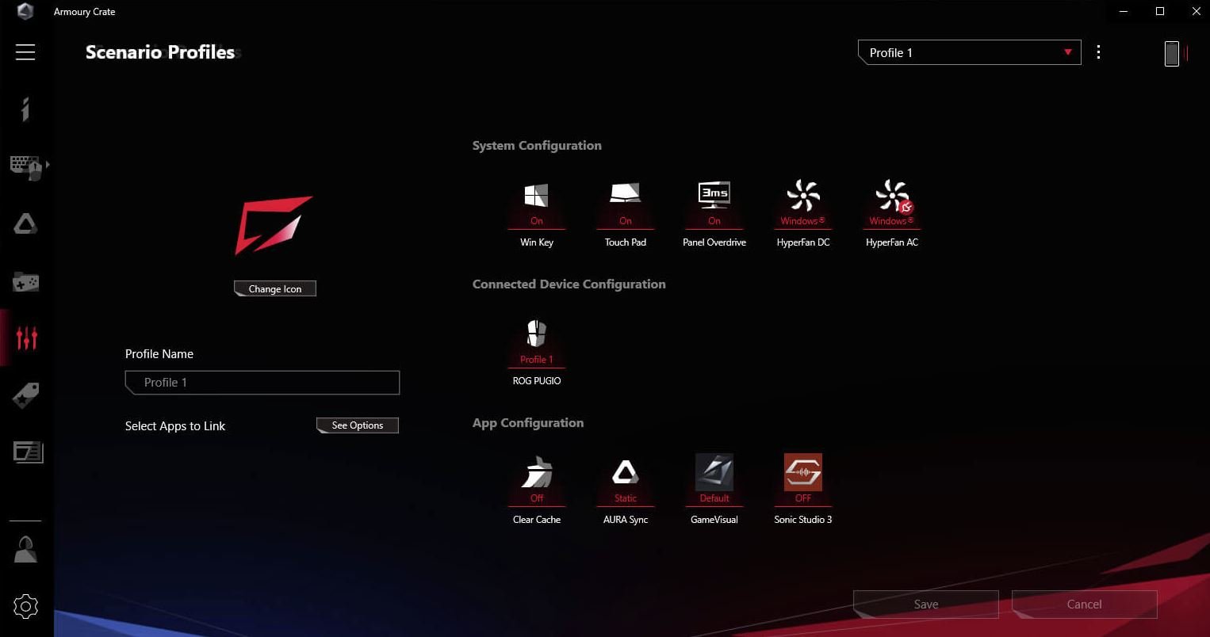The image size is (1210, 637).
Task: Click the Cancel button
Action: [1084, 604]
